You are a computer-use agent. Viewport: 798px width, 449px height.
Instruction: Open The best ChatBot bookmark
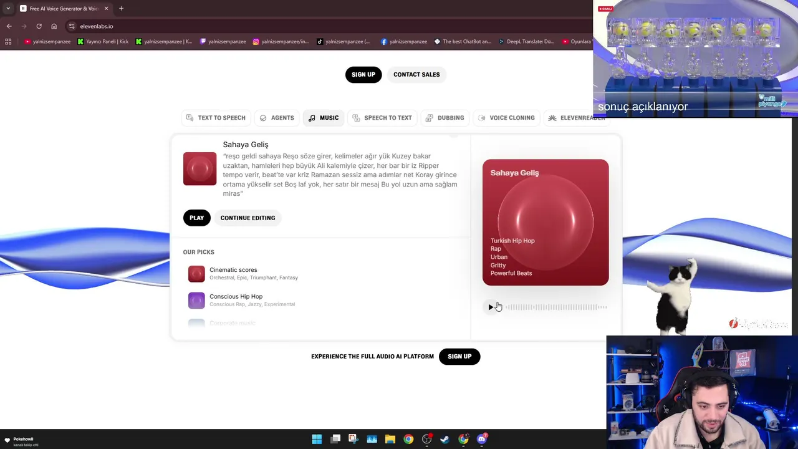[463, 42]
